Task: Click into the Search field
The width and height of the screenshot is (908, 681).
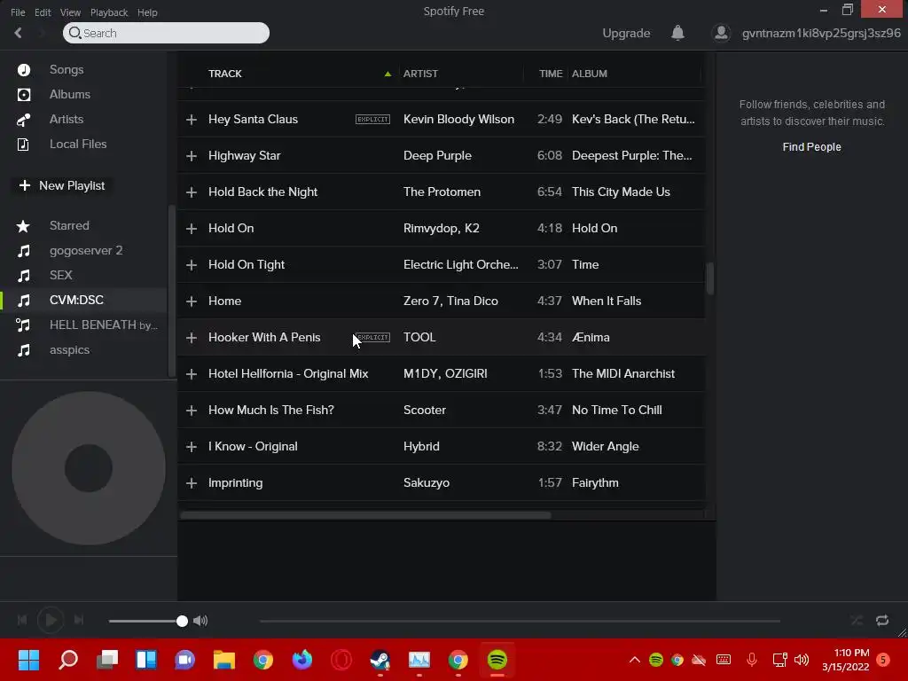Action: coord(166,33)
